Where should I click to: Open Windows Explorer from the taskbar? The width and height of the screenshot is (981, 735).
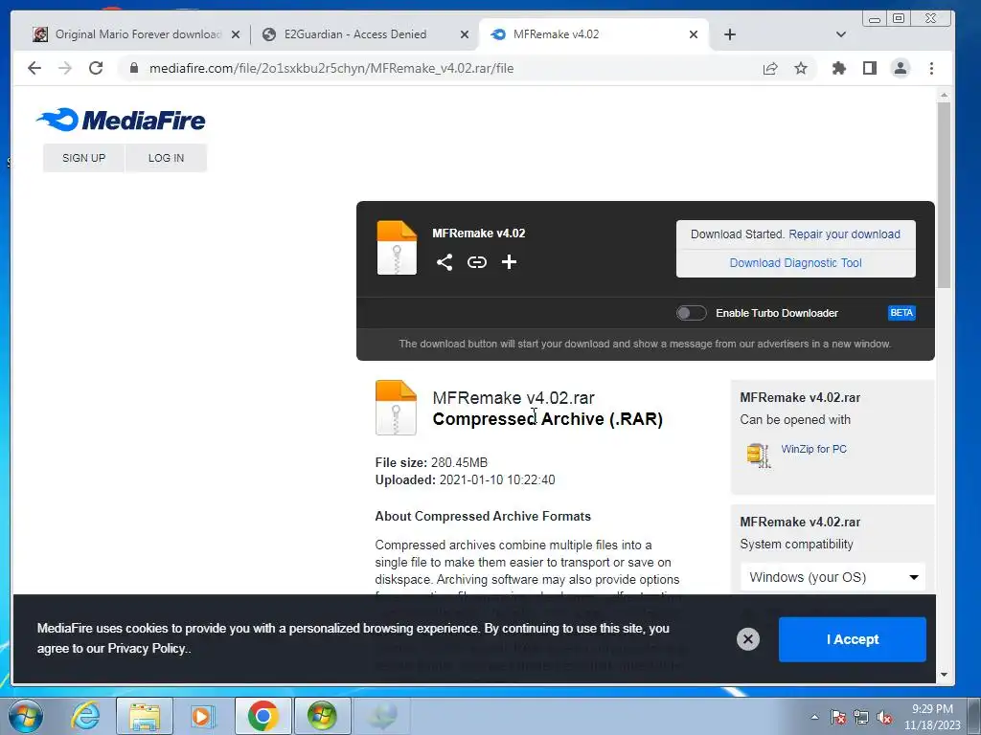[x=145, y=716]
